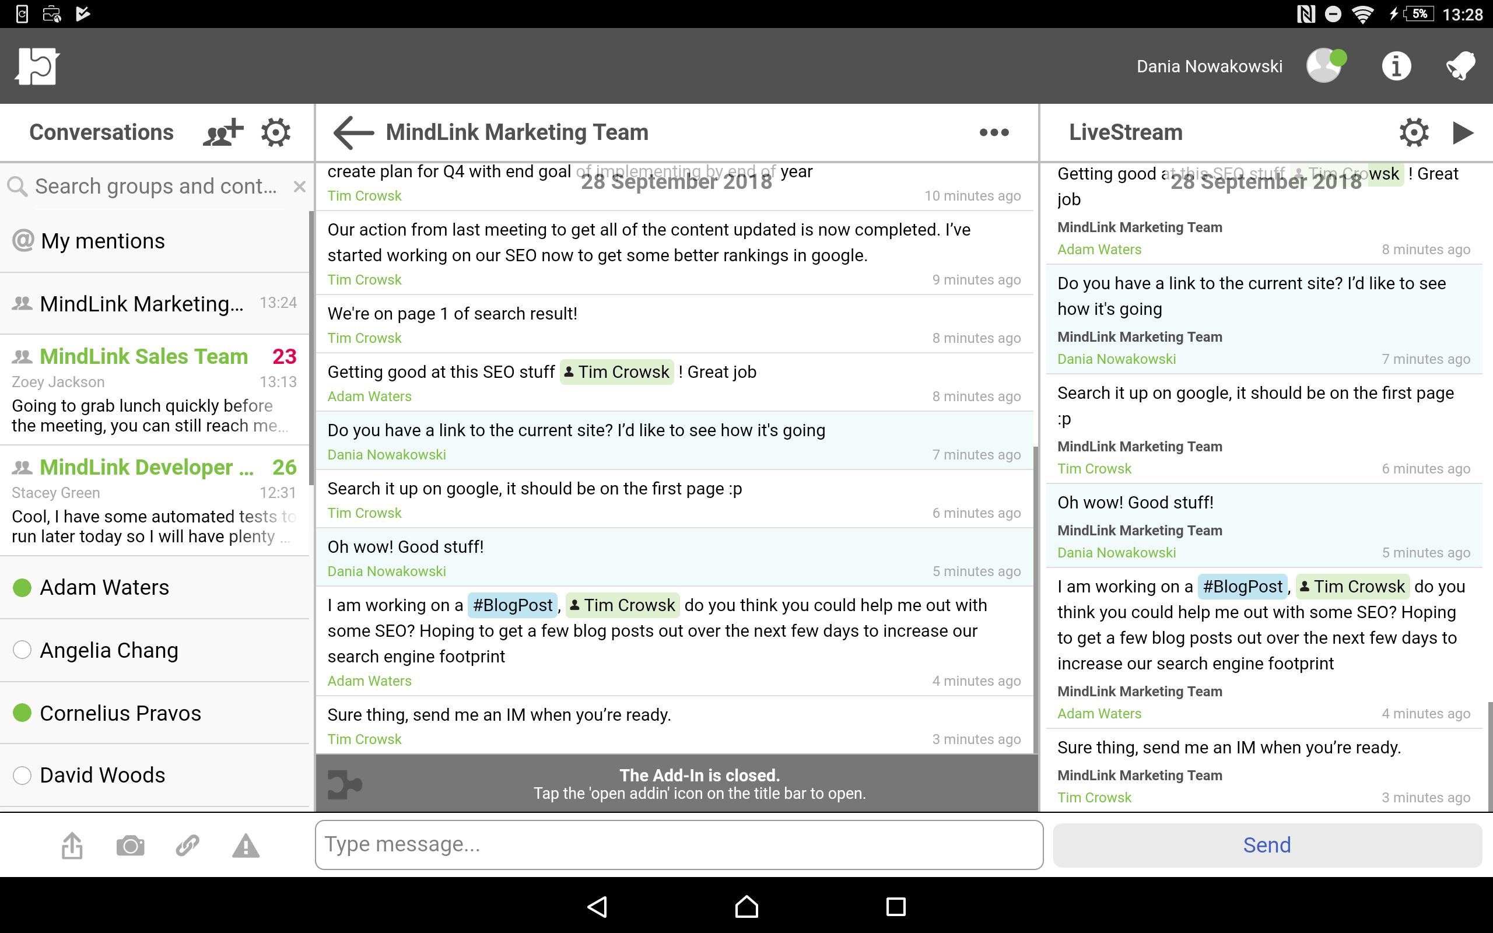Viewport: 1493px width, 933px height.
Task: Open the three-dots chat menu
Action: (994, 132)
